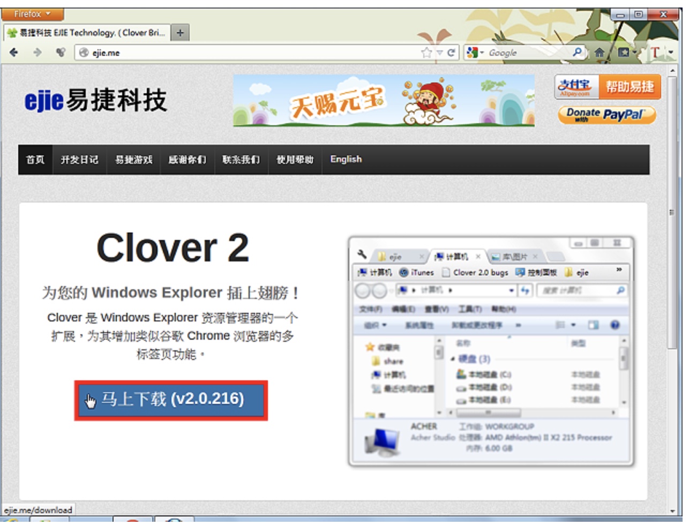Bookmark this page with the star icon
This screenshot has height=525, width=689.
pos(426,52)
